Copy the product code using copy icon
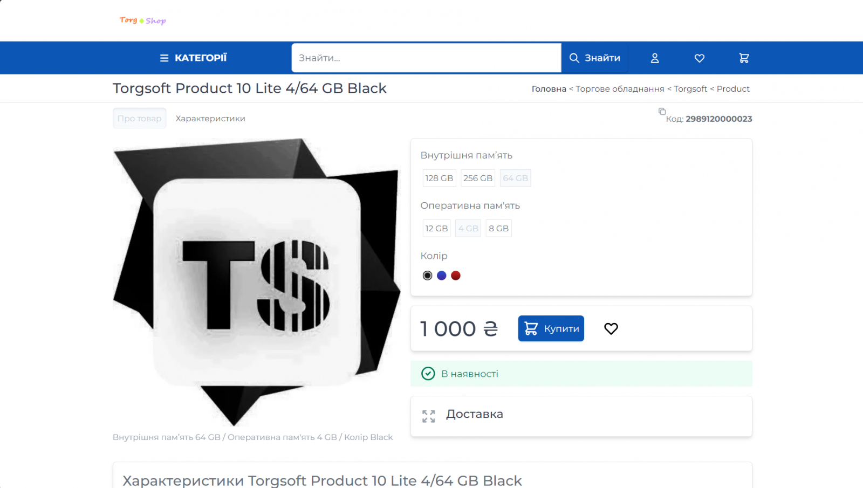The width and height of the screenshot is (863, 488). (x=662, y=112)
